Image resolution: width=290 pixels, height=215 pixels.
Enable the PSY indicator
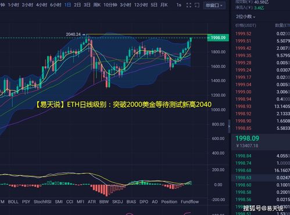tap(26, 202)
